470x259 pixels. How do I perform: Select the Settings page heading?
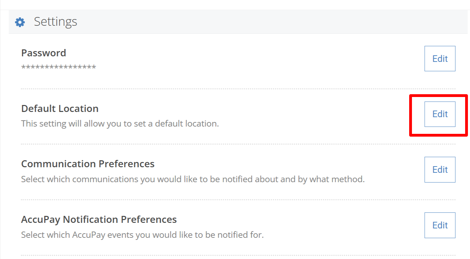(56, 22)
